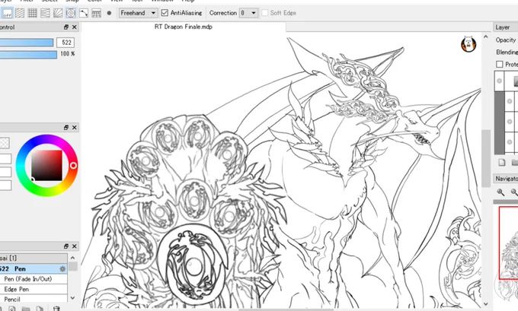Enable the crisscross grid snap guide
The height and width of the screenshot is (311, 518).
coord(32,13)
